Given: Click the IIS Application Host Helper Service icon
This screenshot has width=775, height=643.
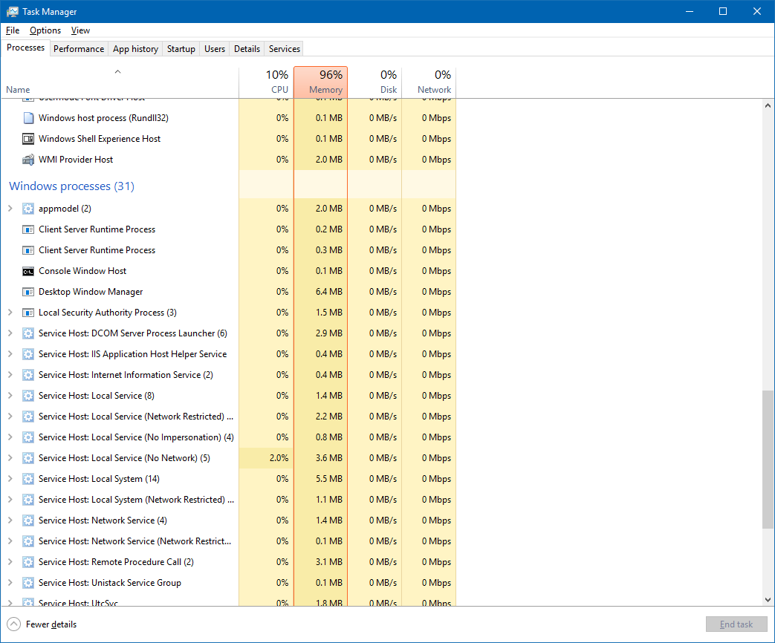Looking at the screenshot, I should coord(29,354).
